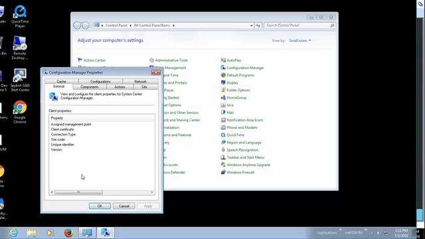
Task: Click Control Panel in address breadcrumb
Action: point(116,25)
